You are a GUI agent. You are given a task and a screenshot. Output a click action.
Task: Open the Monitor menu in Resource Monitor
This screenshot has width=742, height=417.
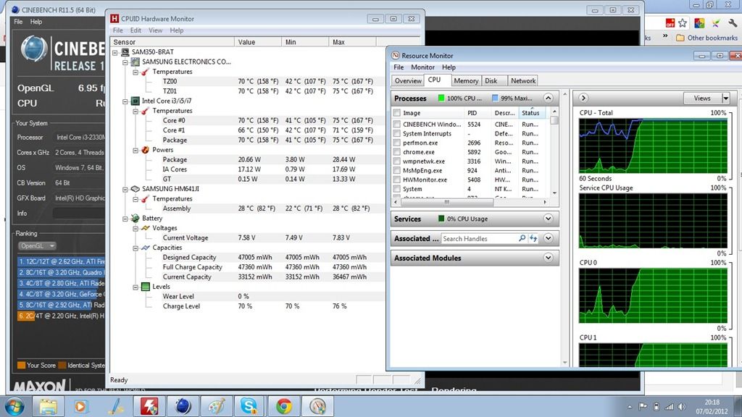coord(422,67)
